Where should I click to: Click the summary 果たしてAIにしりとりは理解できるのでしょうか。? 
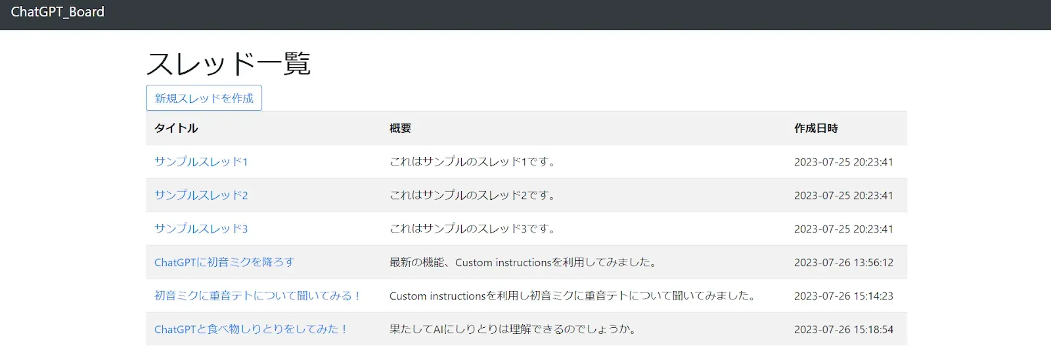[514, 329]
